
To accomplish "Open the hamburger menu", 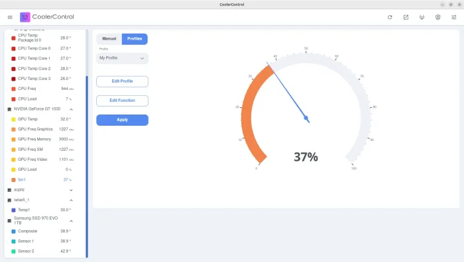I will 10,17.
